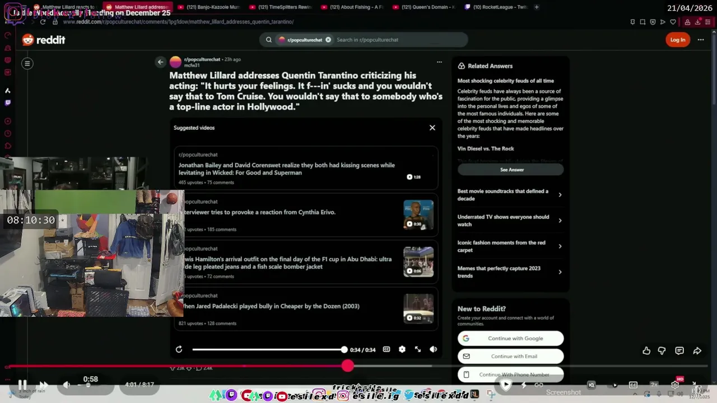Viewport: 717px width, 403px height.
Task: Click the Reddit logo
Action: 44,40
